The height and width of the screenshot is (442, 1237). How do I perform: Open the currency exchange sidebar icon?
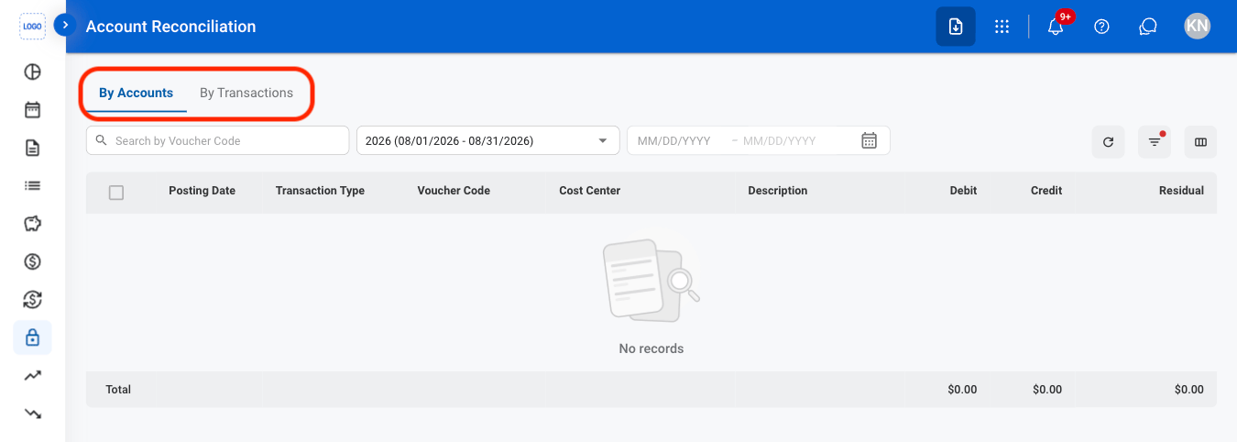coord(32,300)
